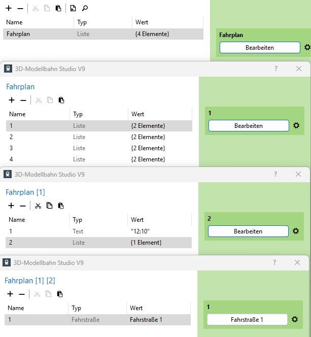Click Bearbeiten button in the Fahrplan [1] dialog
The image size is (311, 337).
coord(248,231)
